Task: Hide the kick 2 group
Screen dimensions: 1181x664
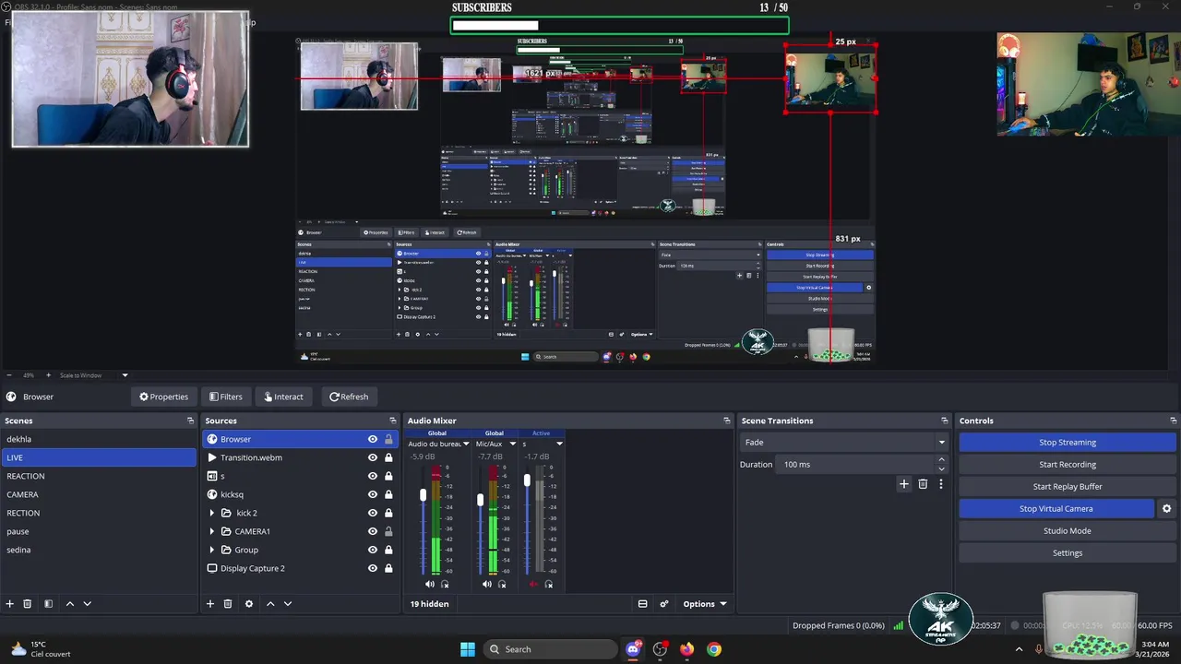Action: point(373,513)
